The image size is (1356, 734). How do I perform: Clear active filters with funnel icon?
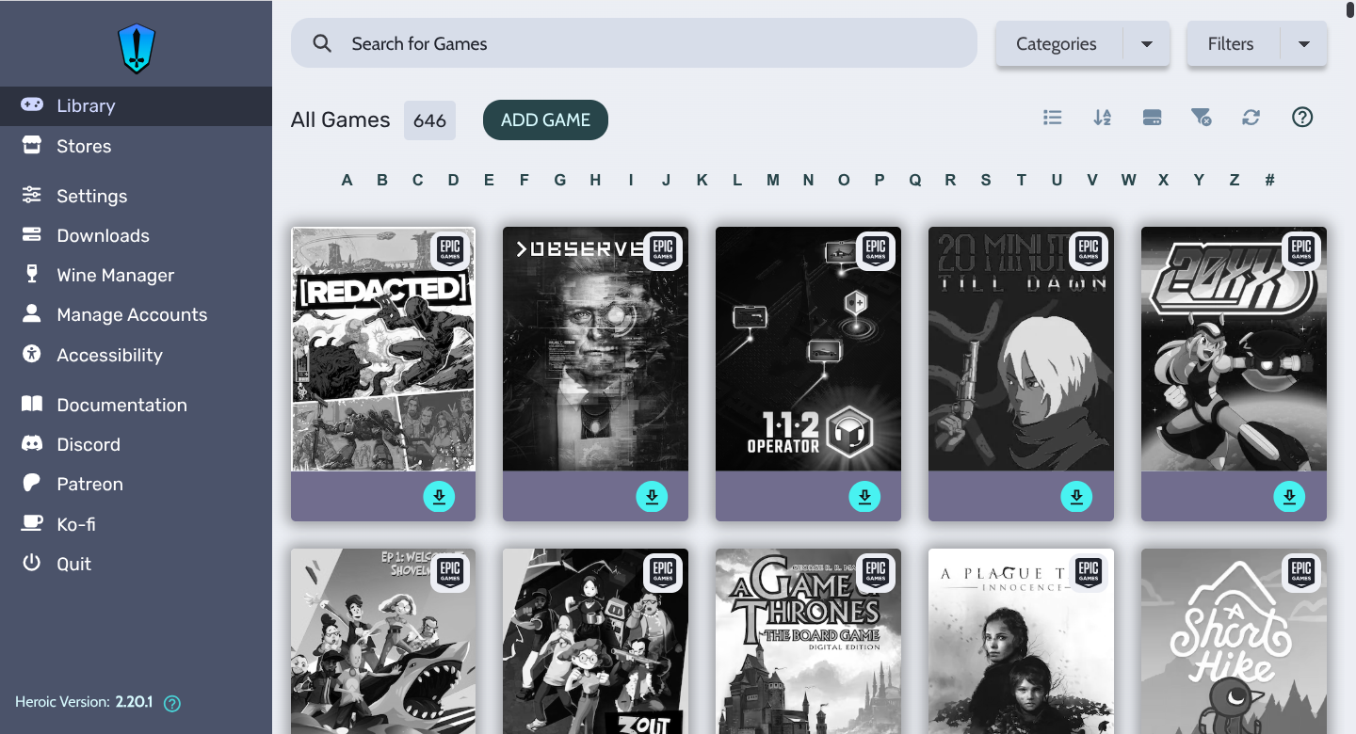[1201, 118]
